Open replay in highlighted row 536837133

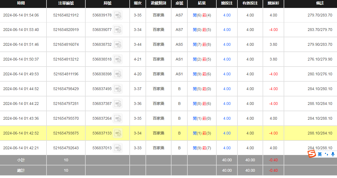118,133
